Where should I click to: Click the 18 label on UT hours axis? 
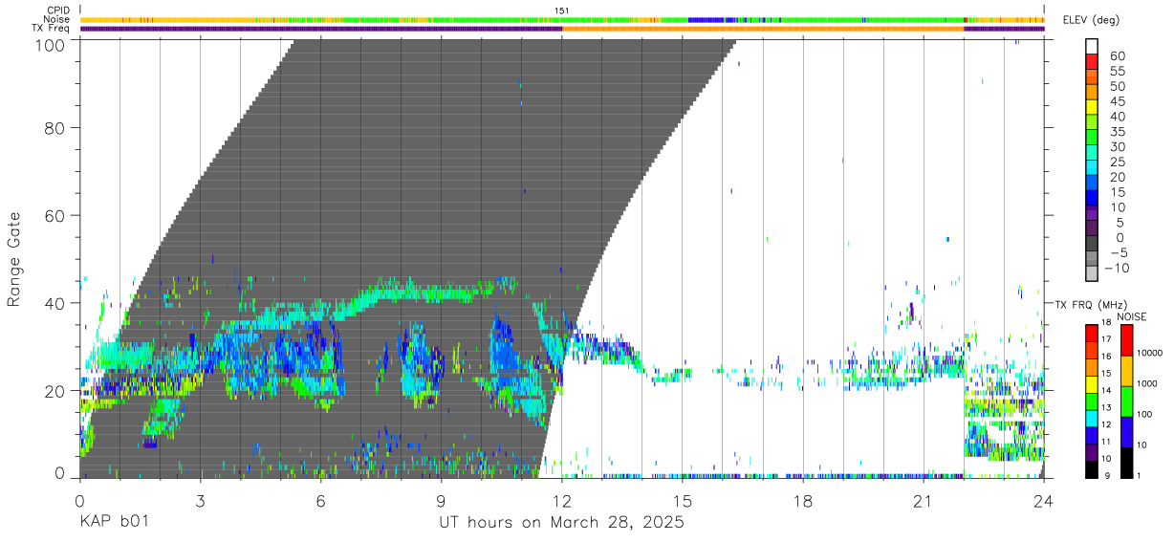(x=803, y=500)
